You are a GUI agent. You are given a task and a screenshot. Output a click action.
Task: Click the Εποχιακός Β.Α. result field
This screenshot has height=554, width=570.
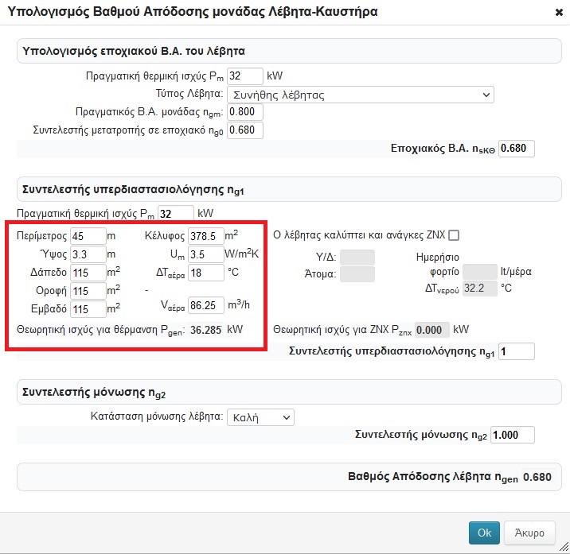[x=517, y=149]
